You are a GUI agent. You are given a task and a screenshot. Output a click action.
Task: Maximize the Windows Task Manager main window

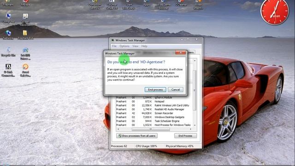pos(188,39)
